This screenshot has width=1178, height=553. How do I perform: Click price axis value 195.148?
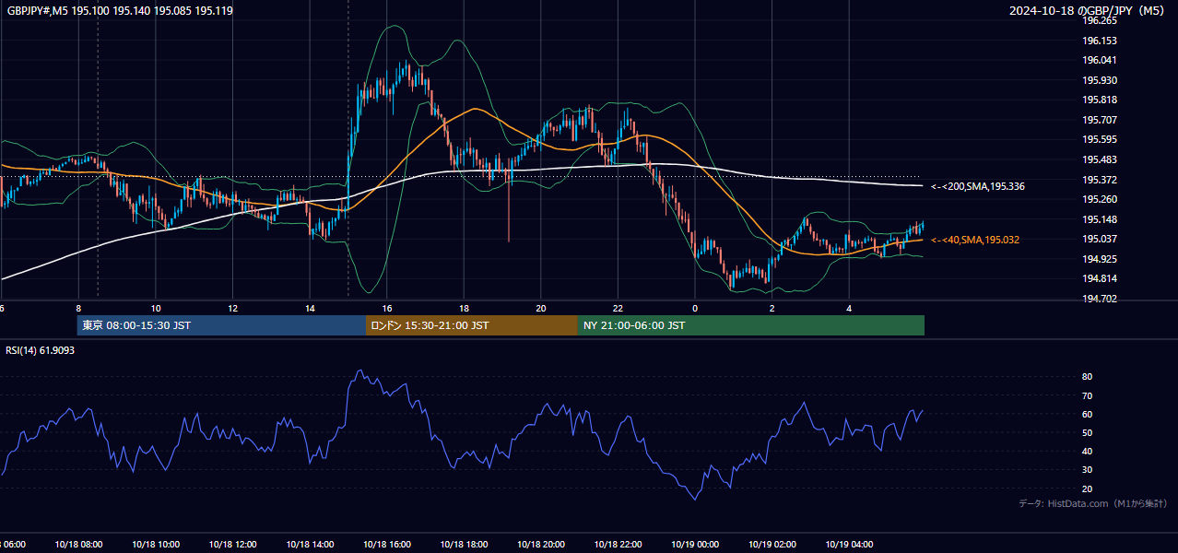pos(1099,219)
